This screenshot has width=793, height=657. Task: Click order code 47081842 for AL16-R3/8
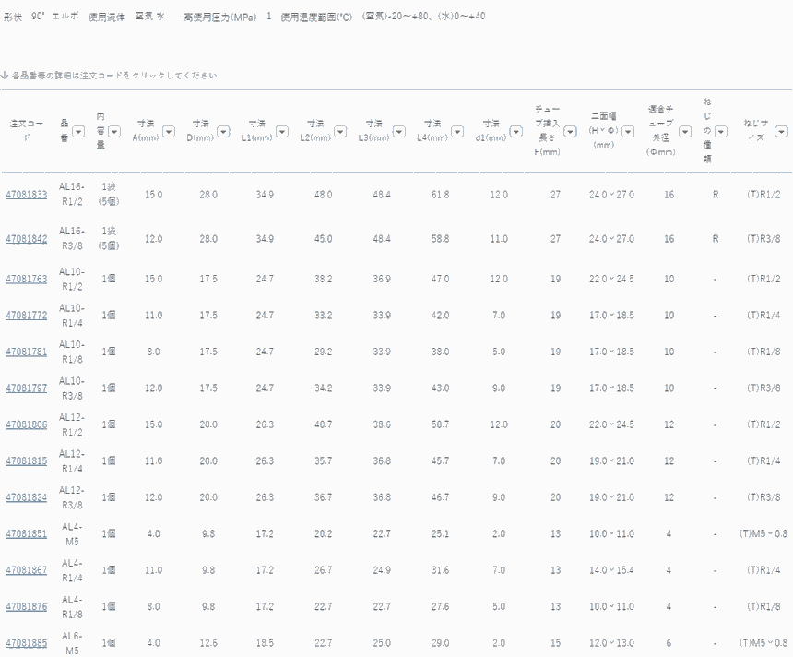click(27, 239)
